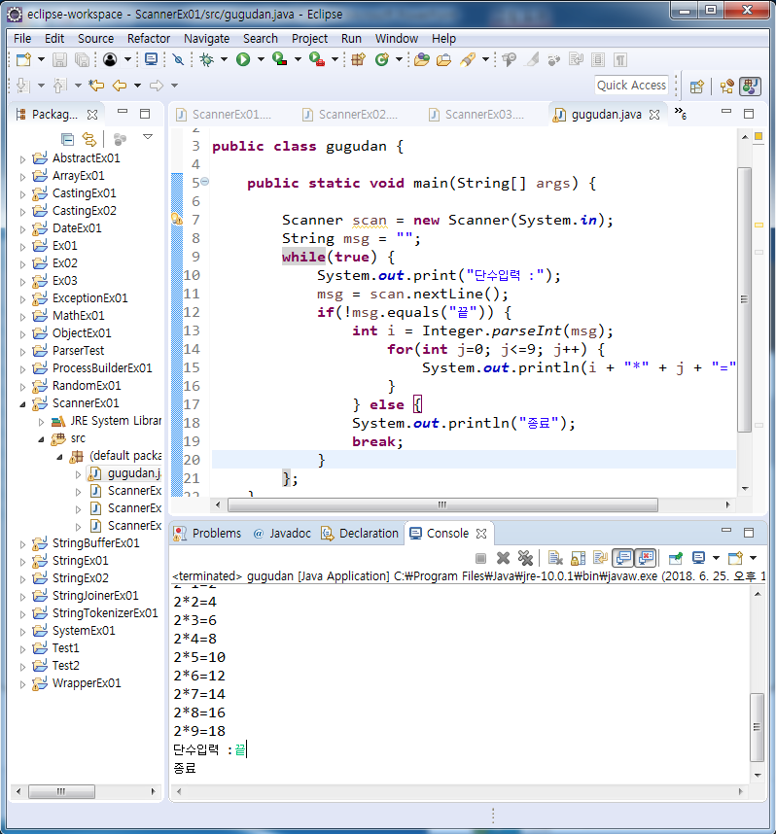Select the StringTokenizerEx01 project
The width and height of the screenshot is (776, 834).
coord(96,613)
